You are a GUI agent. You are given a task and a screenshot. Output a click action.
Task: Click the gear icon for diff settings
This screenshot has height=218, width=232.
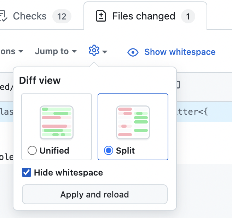[x=94, y=51]
